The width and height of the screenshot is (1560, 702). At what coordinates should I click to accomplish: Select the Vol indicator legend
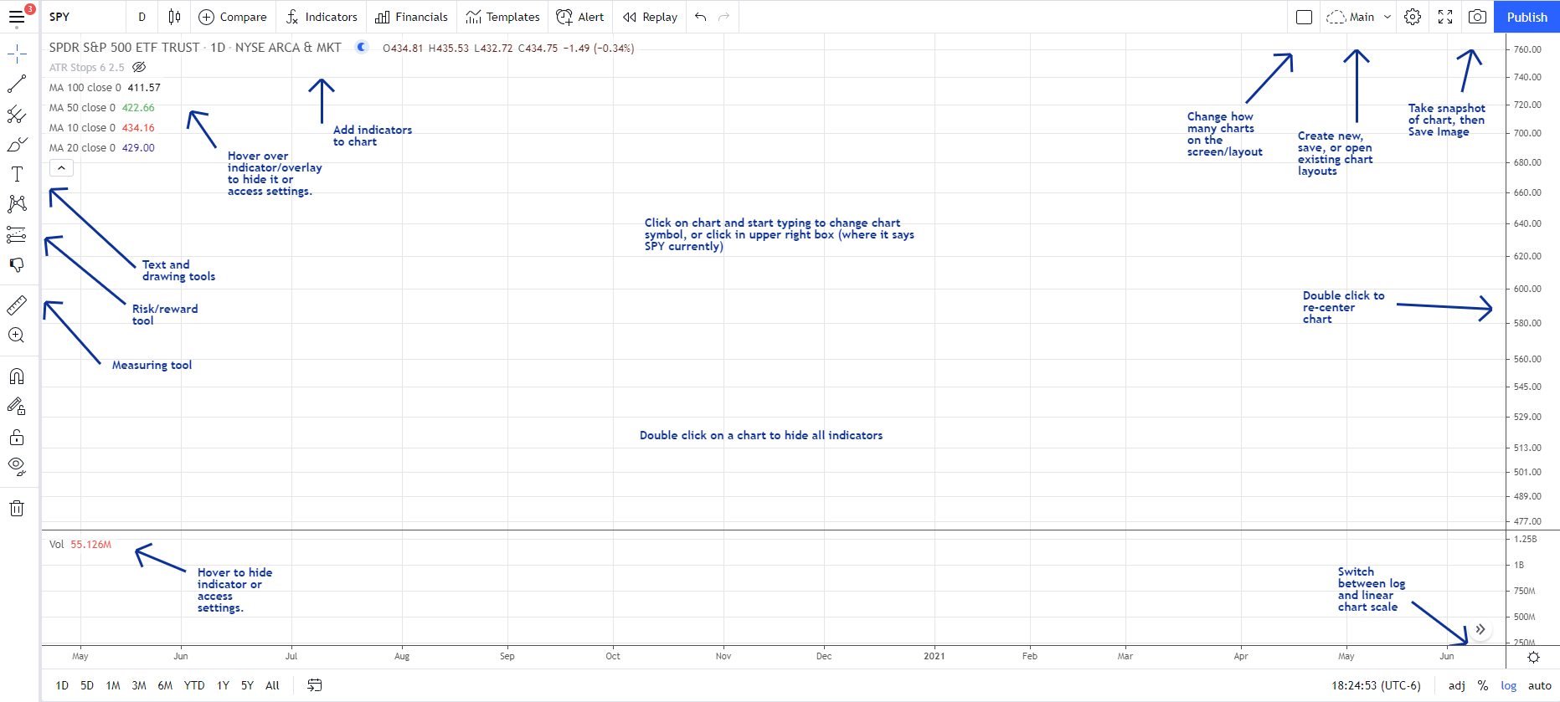point(80,544)
